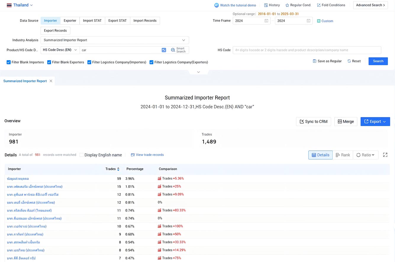
Task: Select the Exporter data source tab
Action: click(70, 21)
